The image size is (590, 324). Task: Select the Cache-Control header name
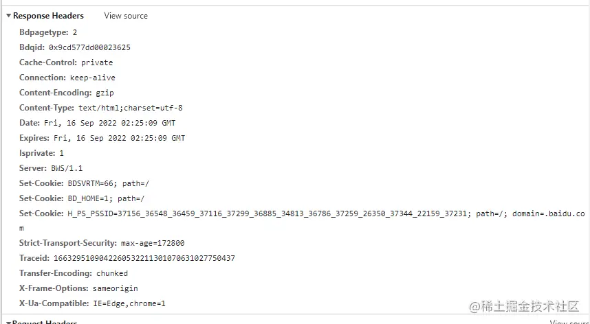[x=47, y=62]
